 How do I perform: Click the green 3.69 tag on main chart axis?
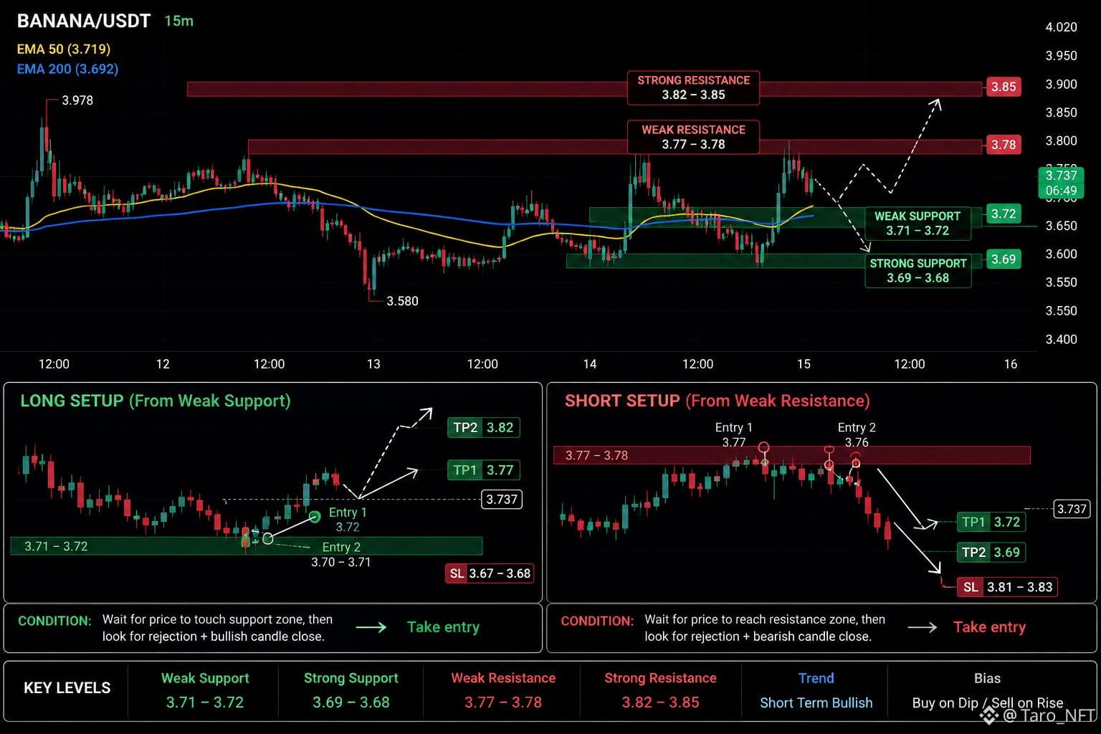[1004, 259]
